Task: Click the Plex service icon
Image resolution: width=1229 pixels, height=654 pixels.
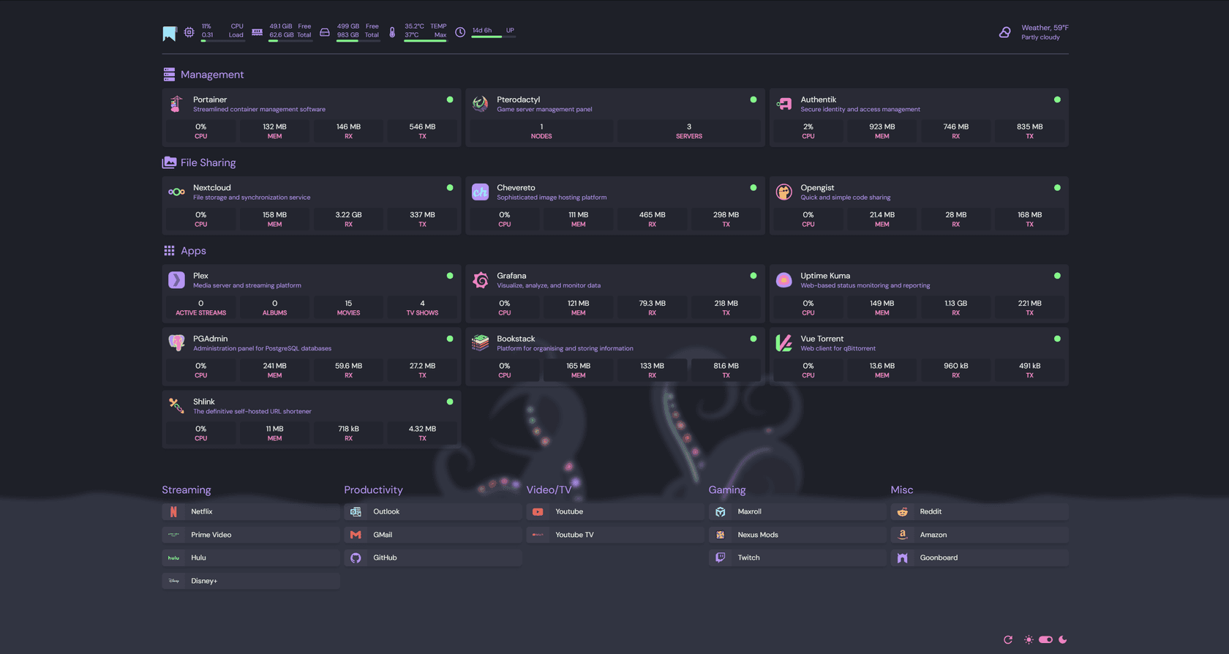Action: tap(176, 280)
